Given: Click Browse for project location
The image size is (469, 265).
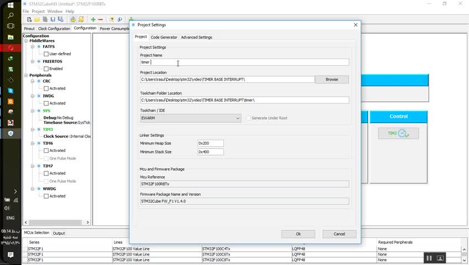Looking at the screenshot, I should [332, 79].
